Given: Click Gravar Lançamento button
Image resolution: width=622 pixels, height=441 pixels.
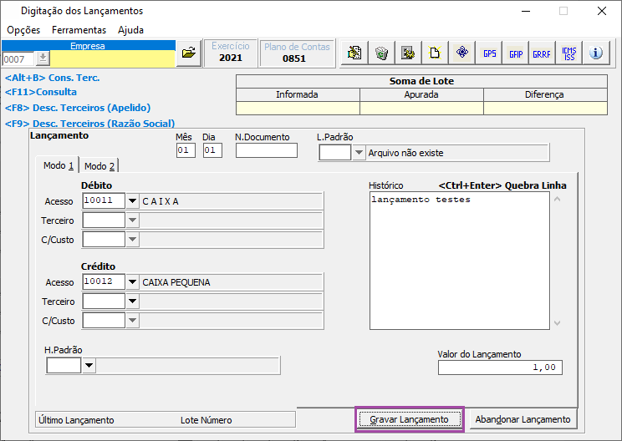Looking at the screenshot, I should 410,419.
